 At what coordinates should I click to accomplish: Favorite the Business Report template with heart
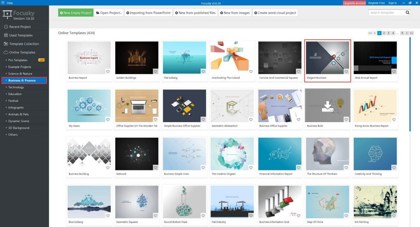pos(108,71)
